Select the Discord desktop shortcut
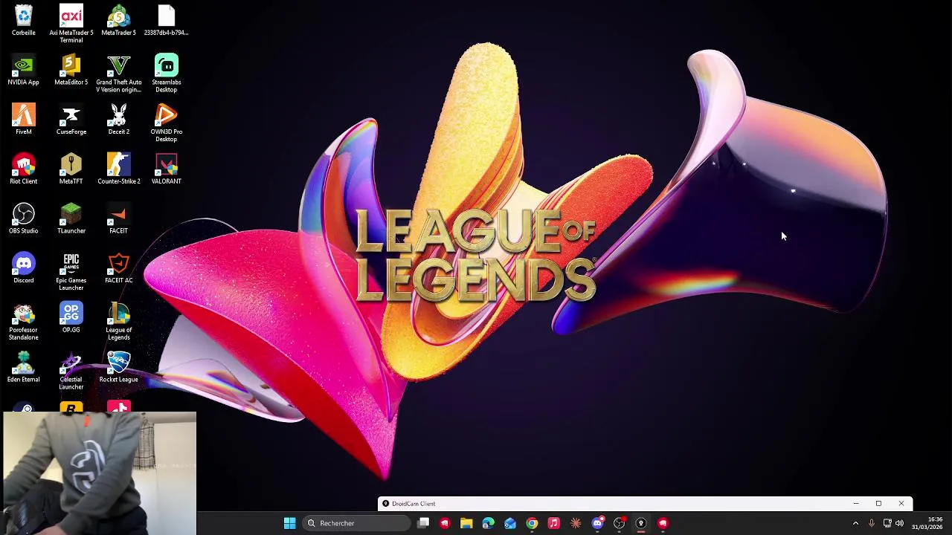The height and width of the screenshot is (535, 952). click(x=24, y=268)
